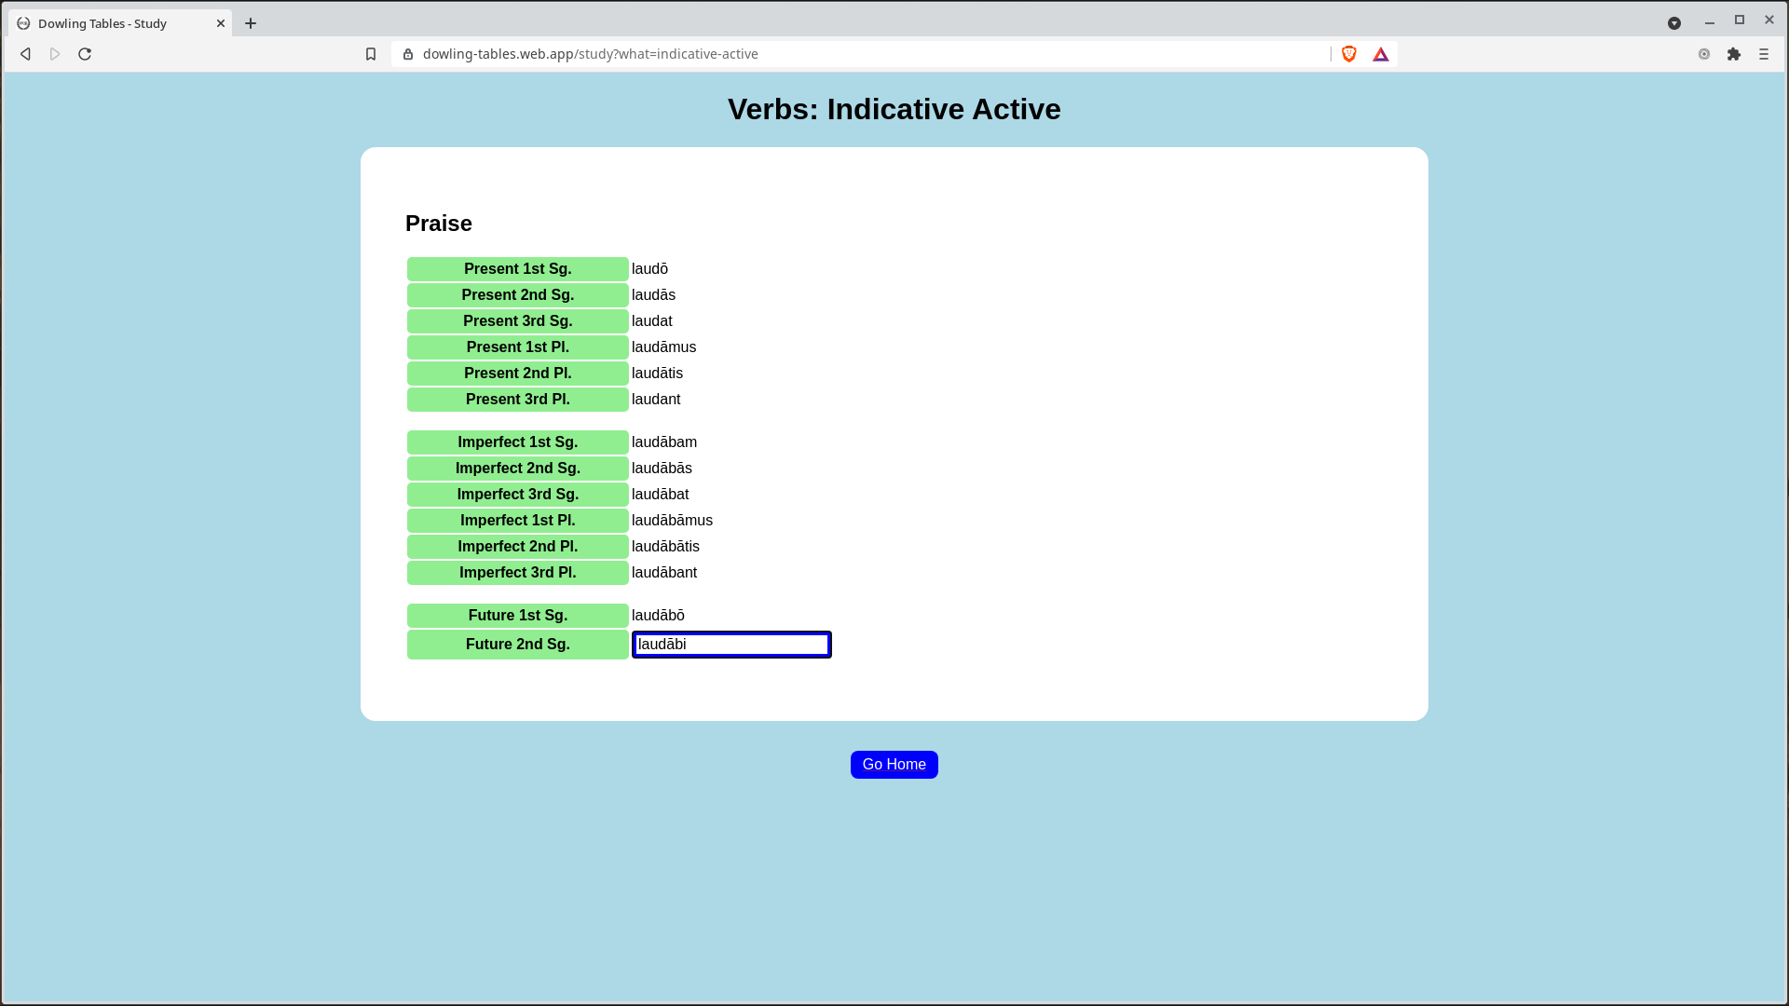Click the Imperfect 1st Sg. label
The width and height of the screenshot is (1789, 1006).
(518, 442)
